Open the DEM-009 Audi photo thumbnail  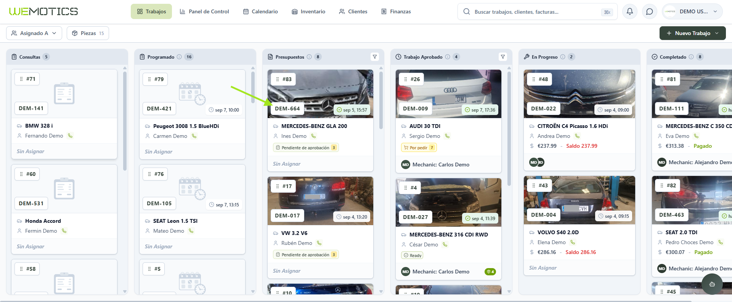(448, 94)
